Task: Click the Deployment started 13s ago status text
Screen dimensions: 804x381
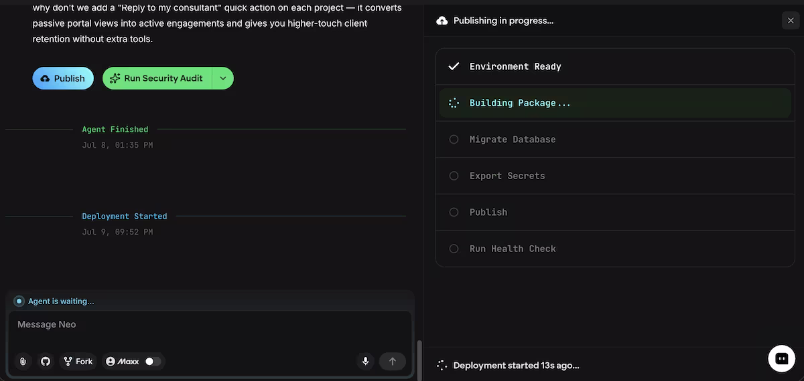Action: [x=516, y=366]
